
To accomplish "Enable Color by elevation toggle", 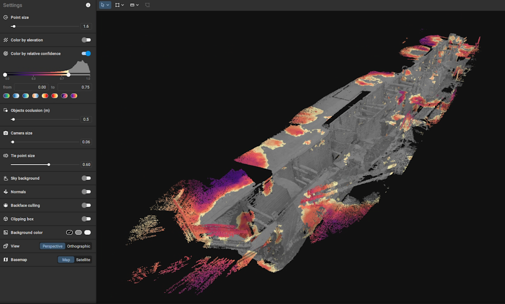I will click(86, 40).
